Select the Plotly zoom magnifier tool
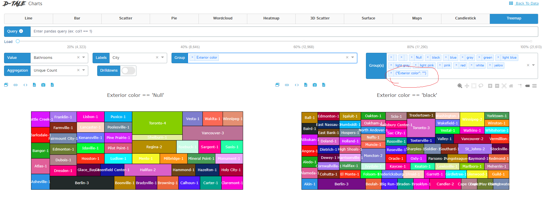Image resolution: width=545 pixels, height=201 pixels. pyautogui.click(x=460, y=86)
